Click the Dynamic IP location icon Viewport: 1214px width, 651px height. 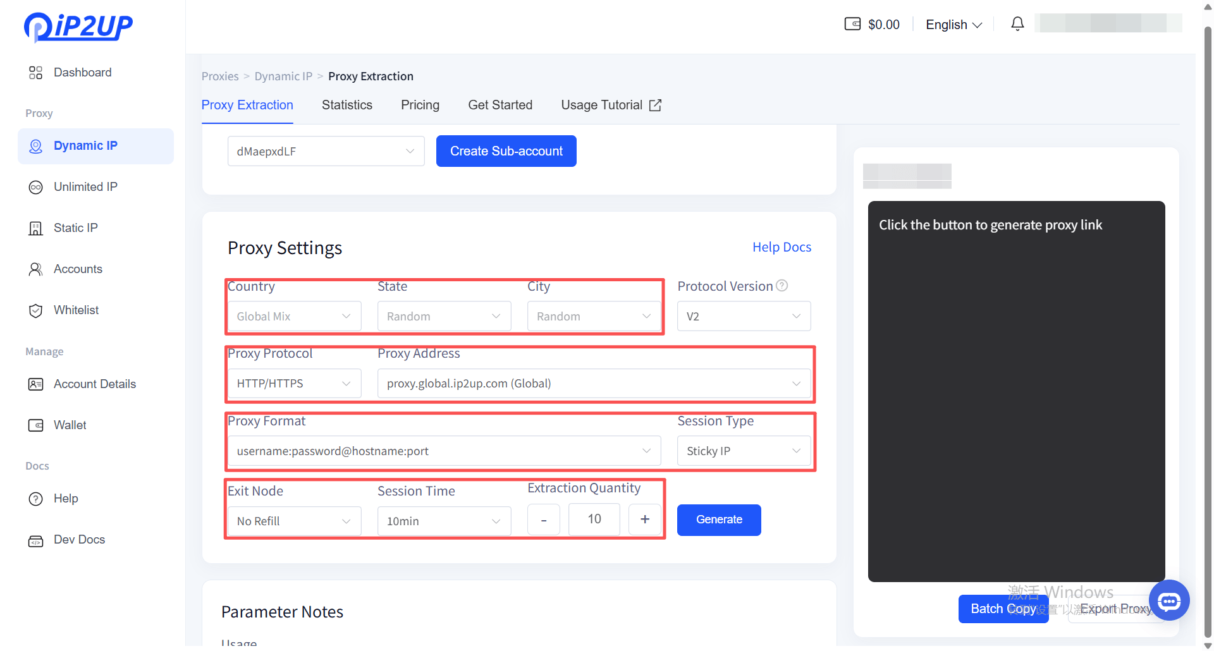point(36,146)
